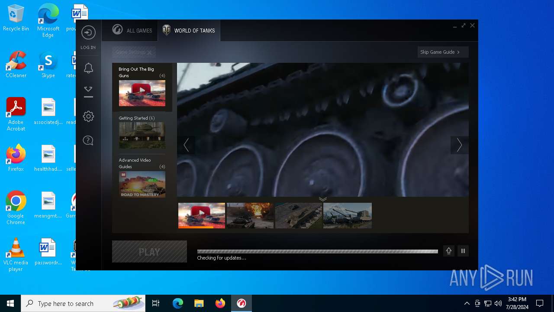Select first video thumbnail with play icon
The height and width of the screenshot is (312, 554).
(202, 215)
